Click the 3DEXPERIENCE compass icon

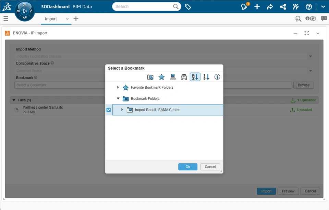click(x=25, y=11)
